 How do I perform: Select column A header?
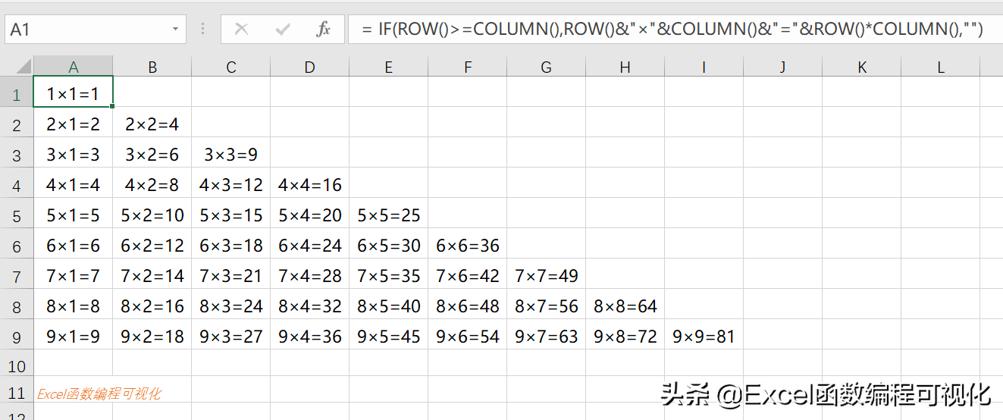(x=74, y=67)
